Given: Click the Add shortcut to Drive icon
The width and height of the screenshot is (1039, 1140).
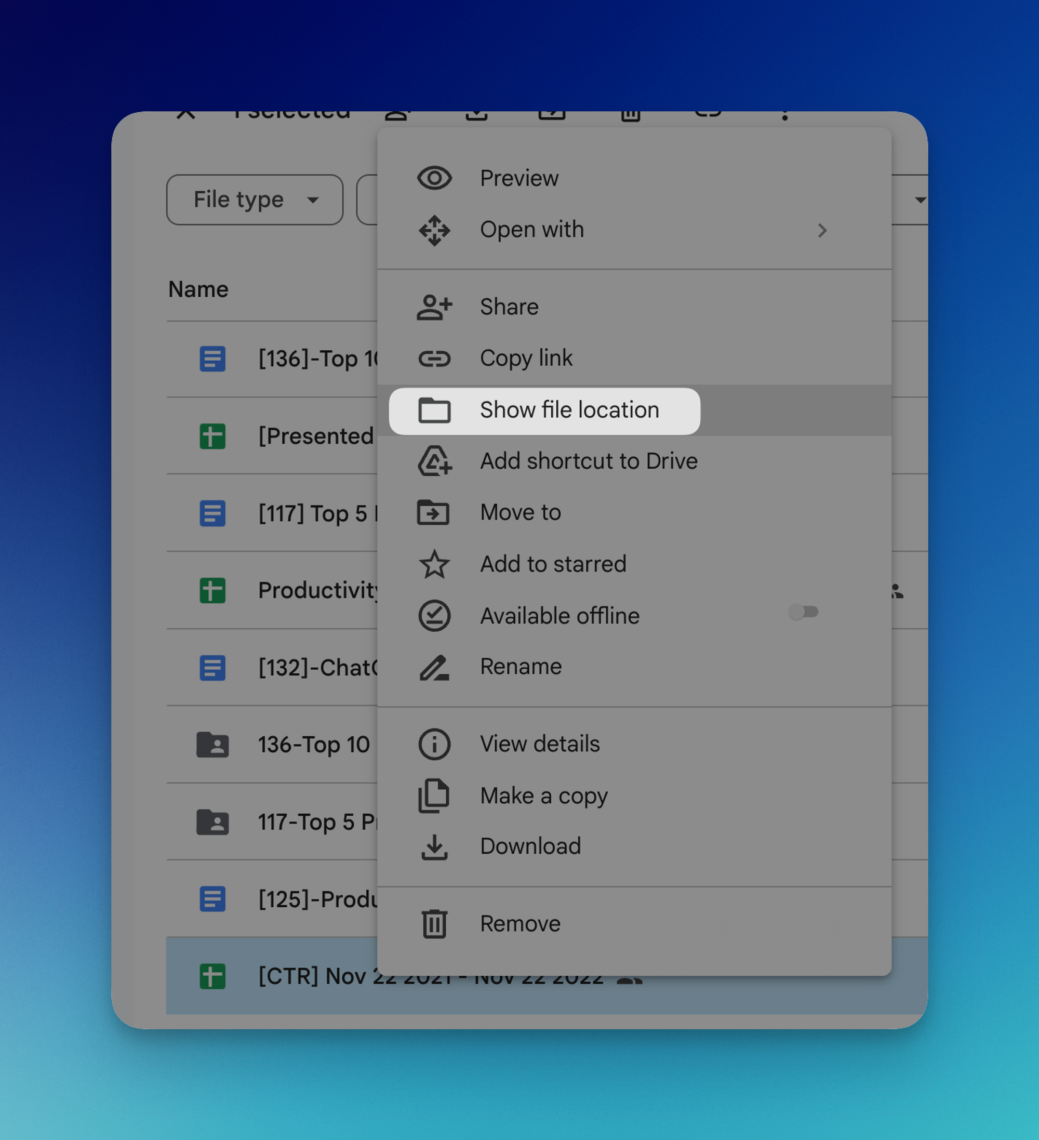Looking at the screenshot, I should point(434,461).
